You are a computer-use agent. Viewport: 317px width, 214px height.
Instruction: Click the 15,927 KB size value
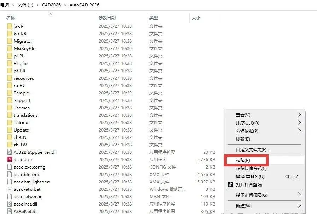pyautogui.click(x=205, y=182)
